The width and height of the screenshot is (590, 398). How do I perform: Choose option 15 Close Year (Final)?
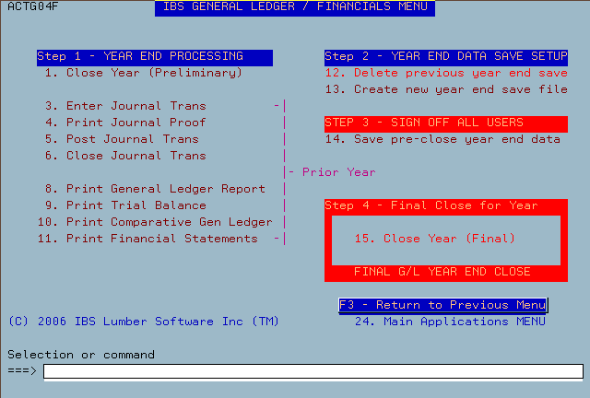click(434, 238)
